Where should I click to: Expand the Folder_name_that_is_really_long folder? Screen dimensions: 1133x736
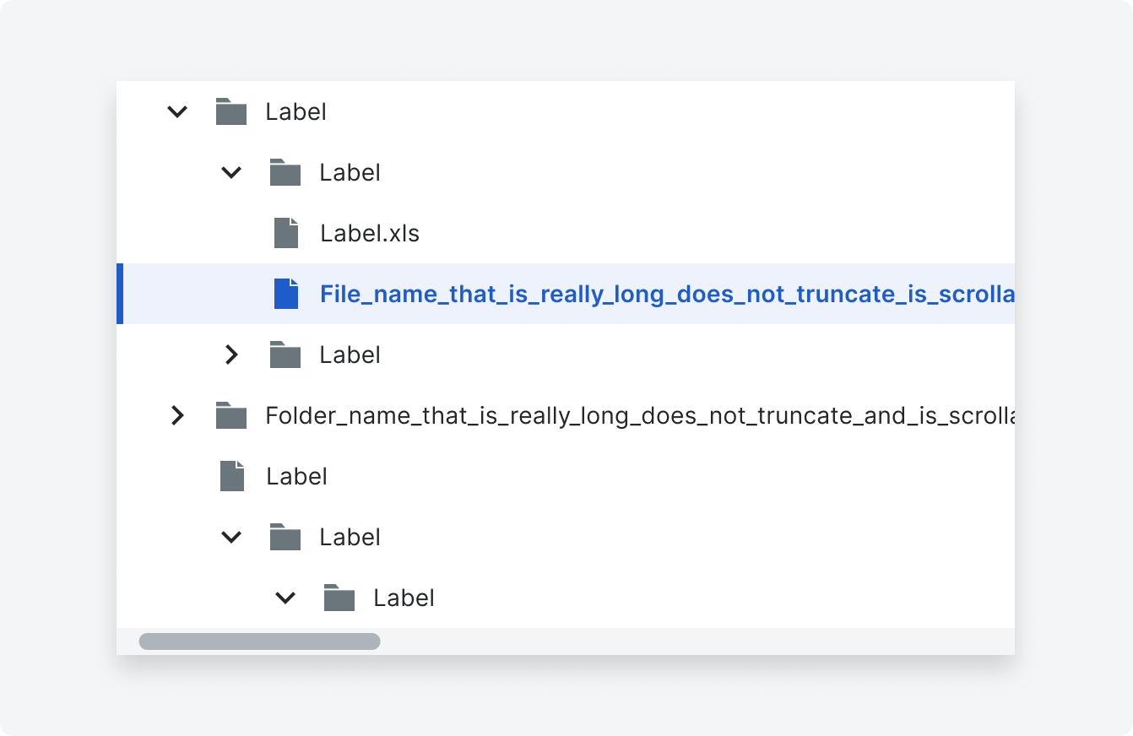[177, 415]
